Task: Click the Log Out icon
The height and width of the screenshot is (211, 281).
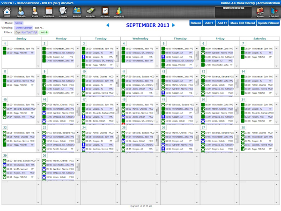Action: click(x=274, y=12)
